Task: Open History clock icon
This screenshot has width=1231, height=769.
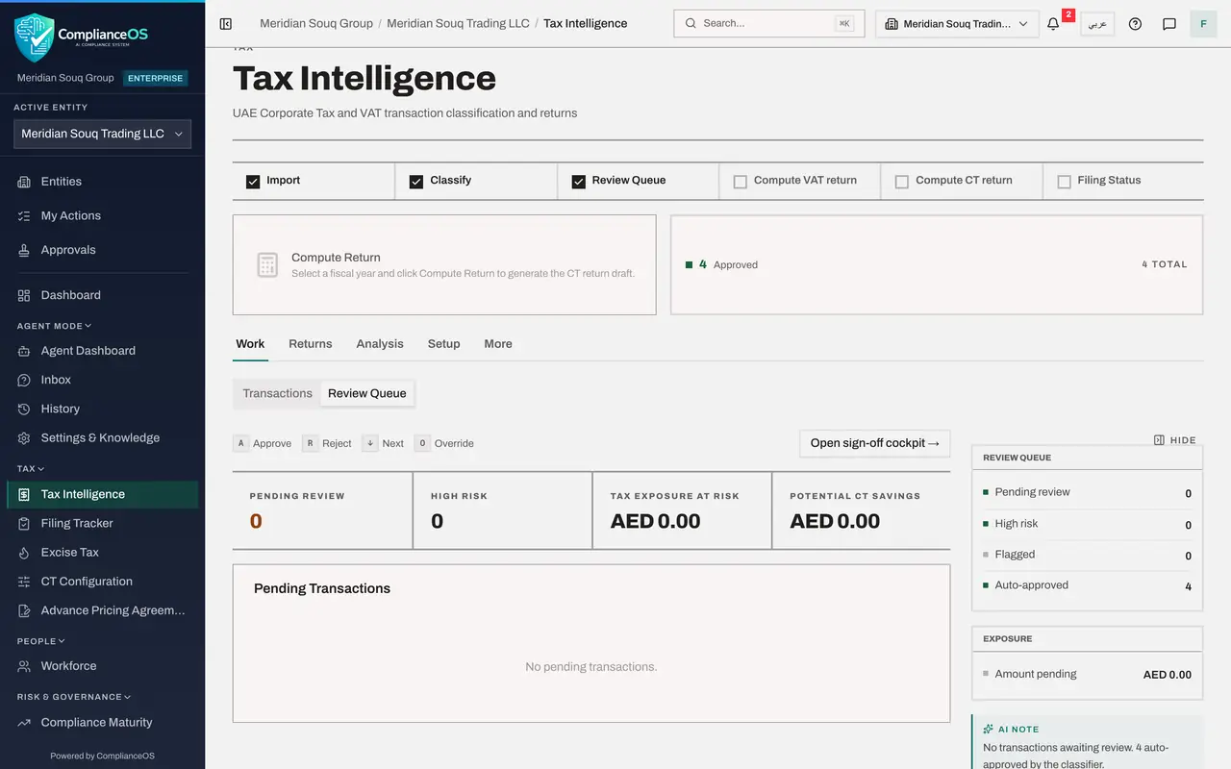Action: coord(24,409)
